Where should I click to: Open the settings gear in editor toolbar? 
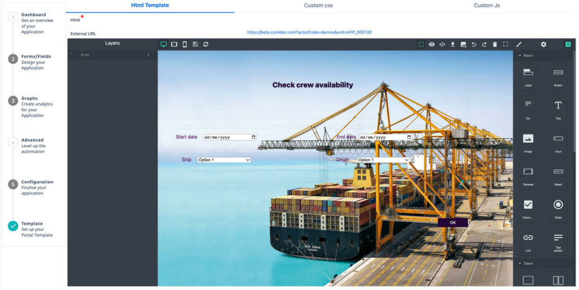click(543, 44)
